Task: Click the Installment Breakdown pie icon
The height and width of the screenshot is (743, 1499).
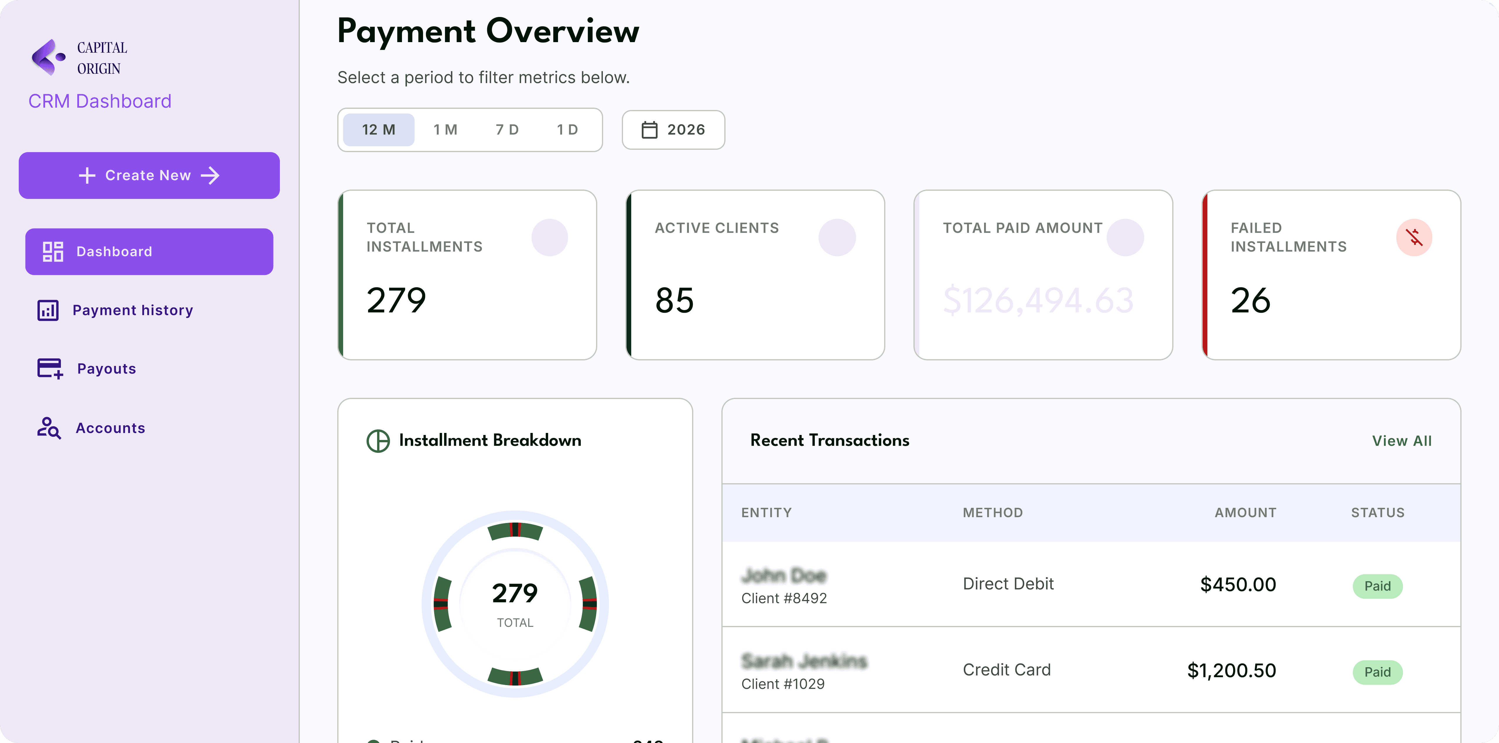Action: click(378, 441)
